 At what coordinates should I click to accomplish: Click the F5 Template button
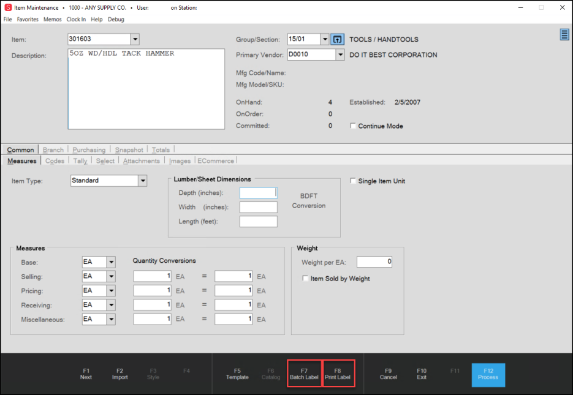click(237, 374)
